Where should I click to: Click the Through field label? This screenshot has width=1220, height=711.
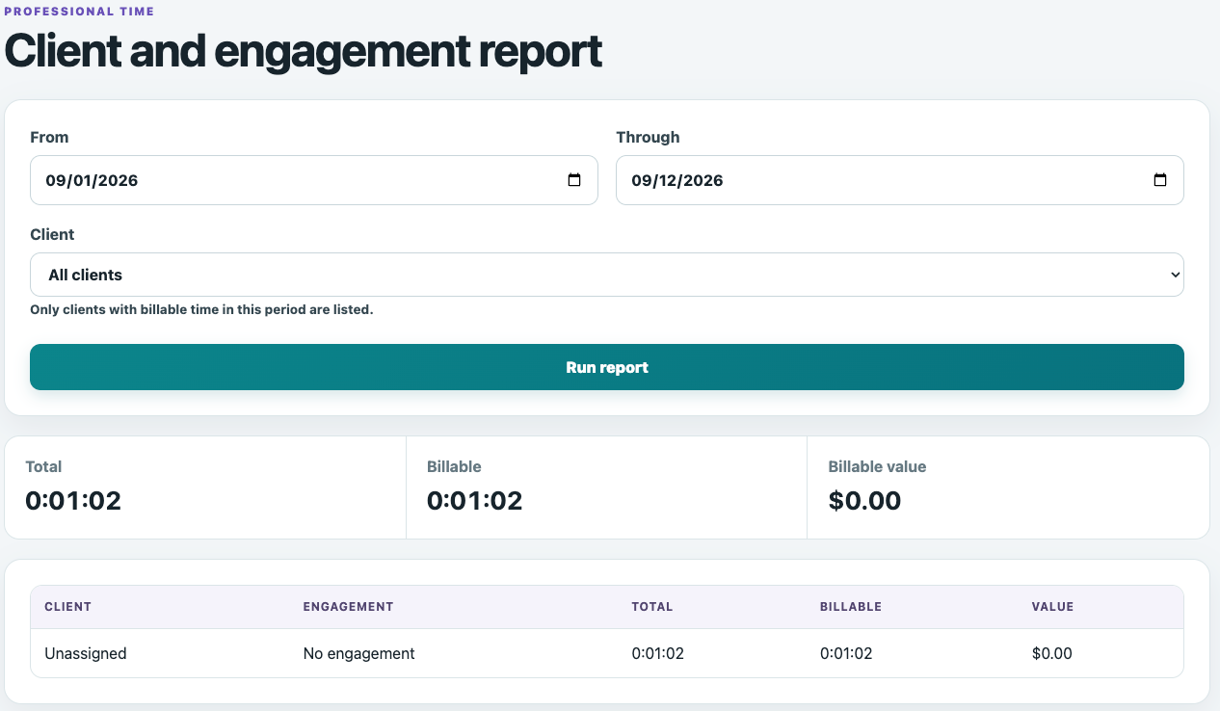(648, 137)
